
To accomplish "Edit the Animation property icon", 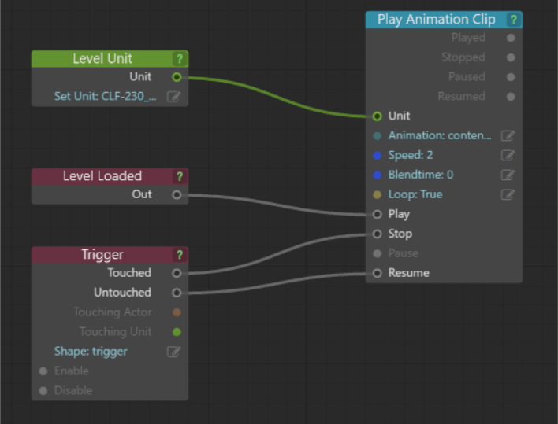I will (508, 135).
